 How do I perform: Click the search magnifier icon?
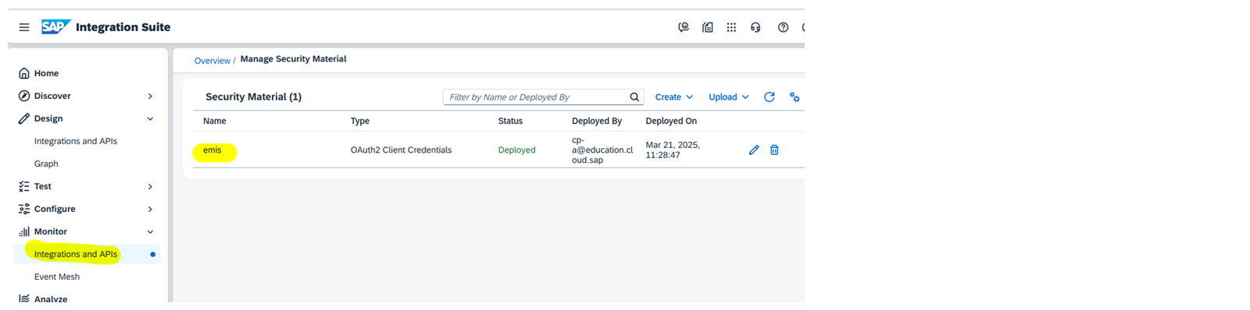[x=634, y=97]
